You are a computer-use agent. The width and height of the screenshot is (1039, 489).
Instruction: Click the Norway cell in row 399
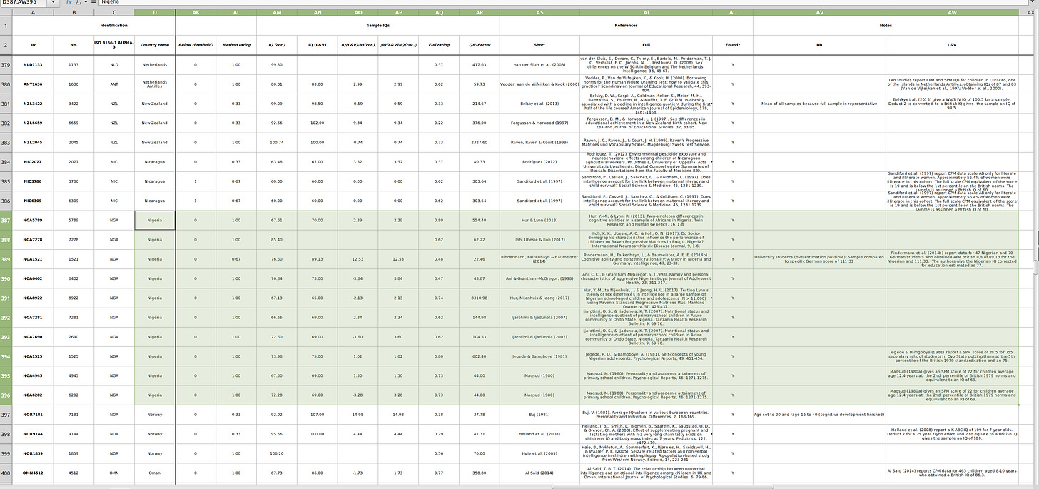coord(155,453)
